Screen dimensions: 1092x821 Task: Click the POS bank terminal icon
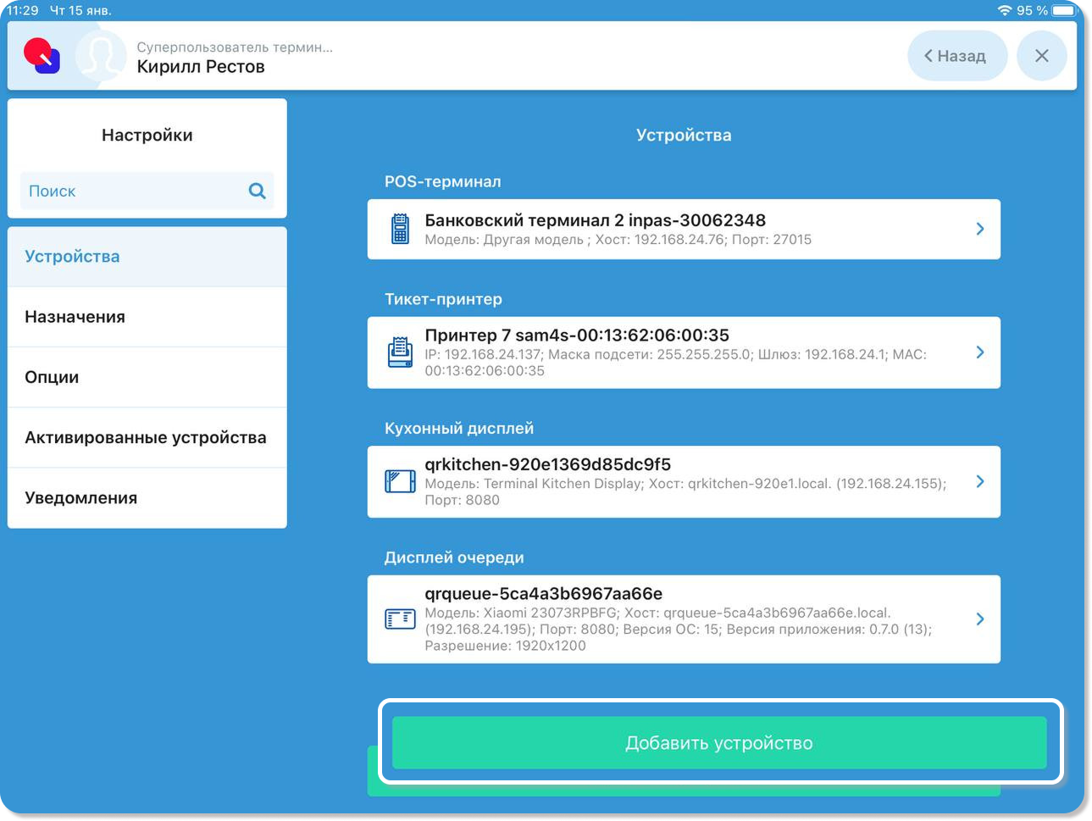pos(400,229)
